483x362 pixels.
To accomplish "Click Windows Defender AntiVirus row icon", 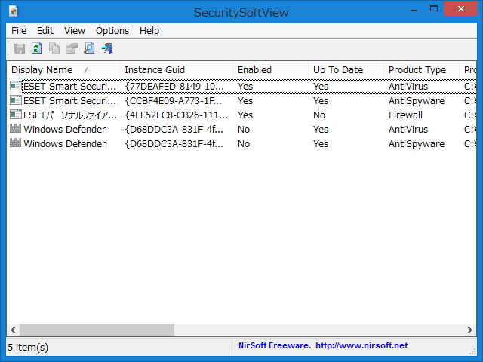I will tap(16, 129).
